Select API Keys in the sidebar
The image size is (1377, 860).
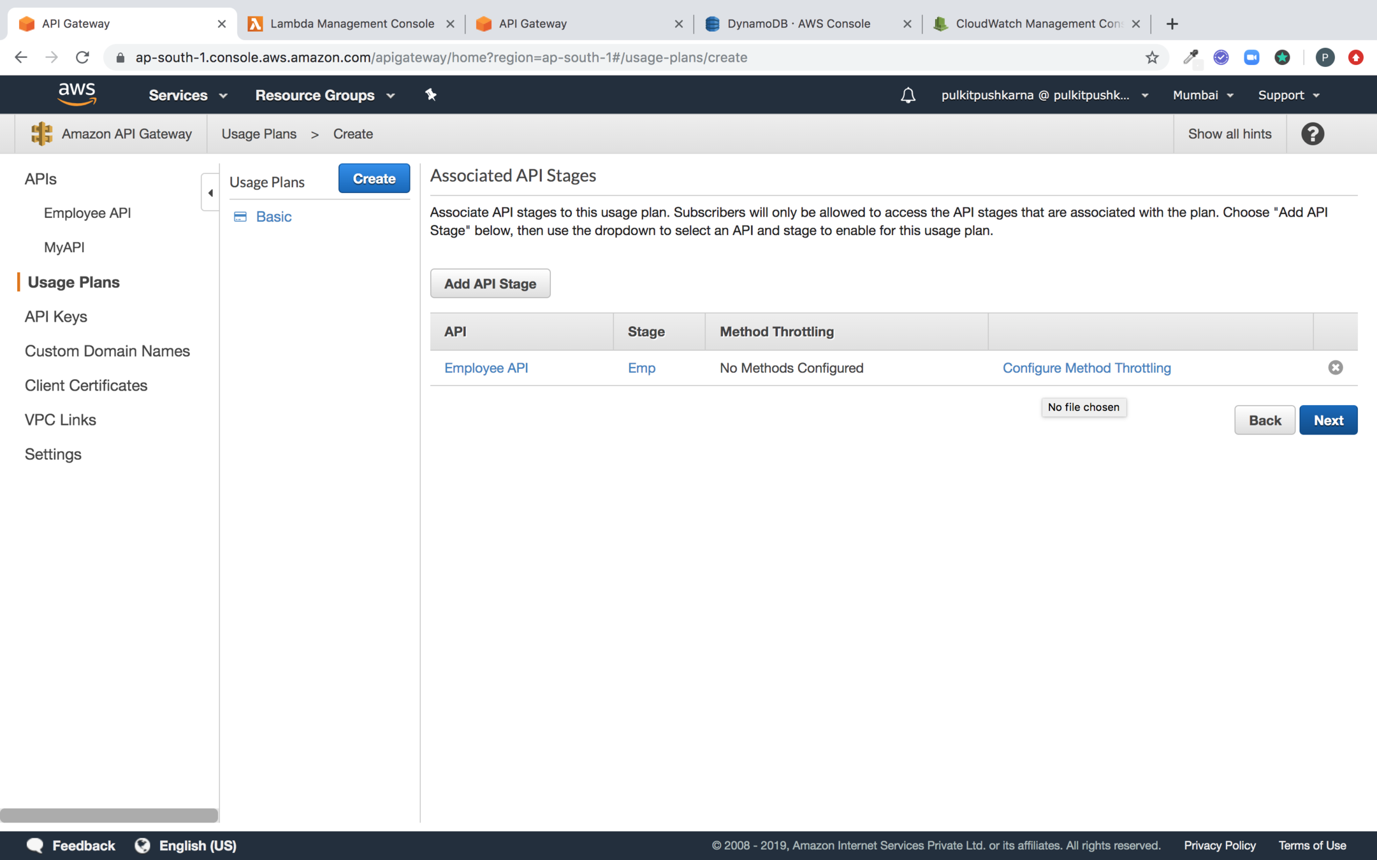[56, 317]
